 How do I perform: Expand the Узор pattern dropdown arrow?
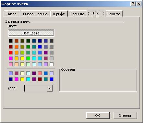click(50, 88)
